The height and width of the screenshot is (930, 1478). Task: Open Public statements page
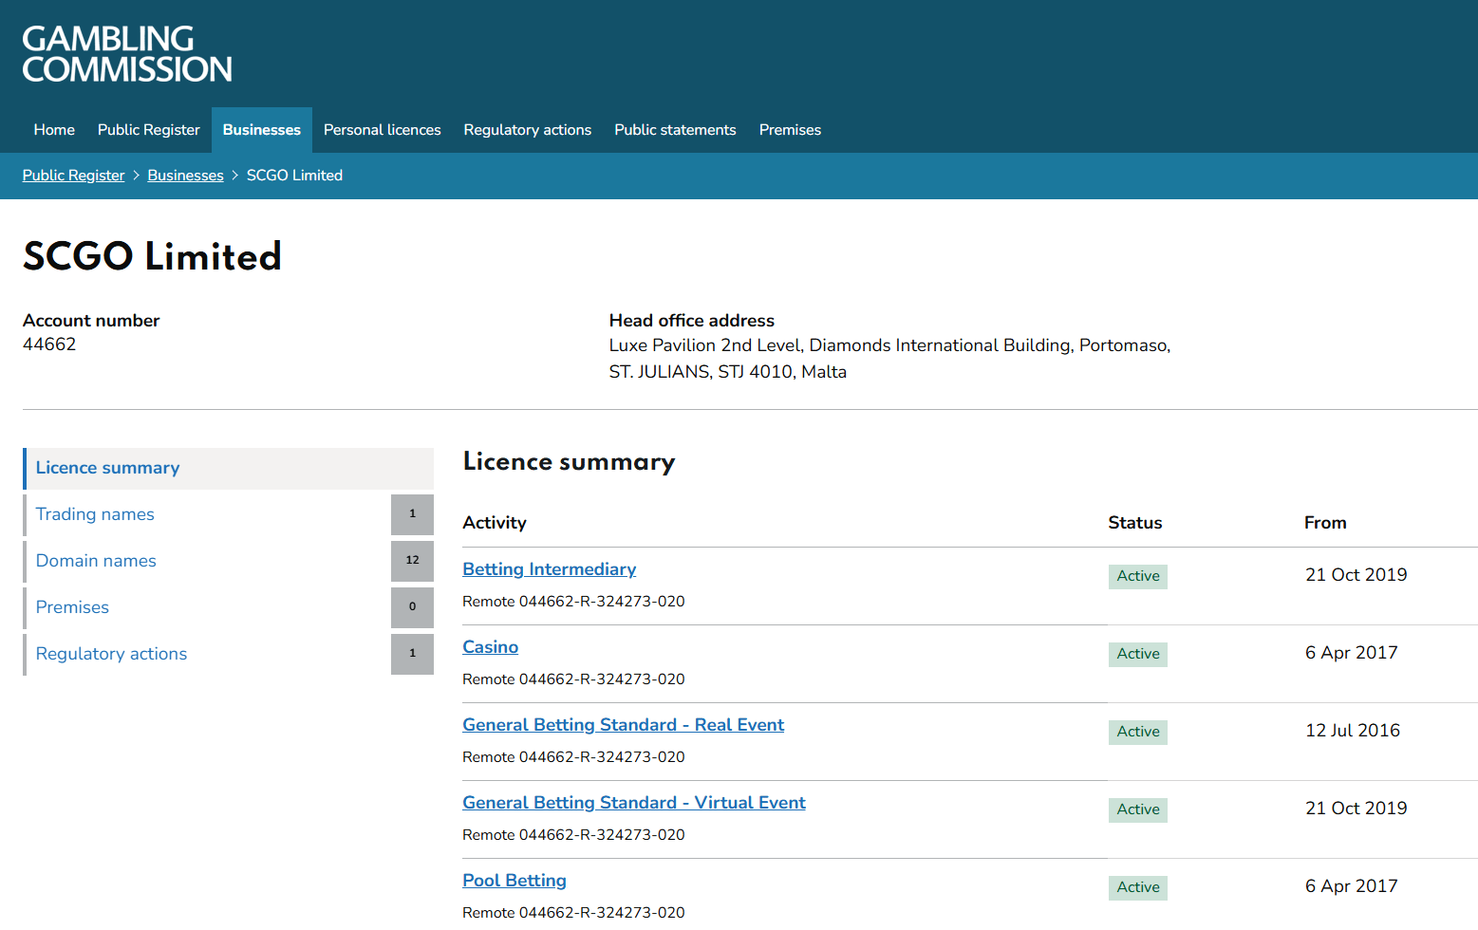coord(675,130)
